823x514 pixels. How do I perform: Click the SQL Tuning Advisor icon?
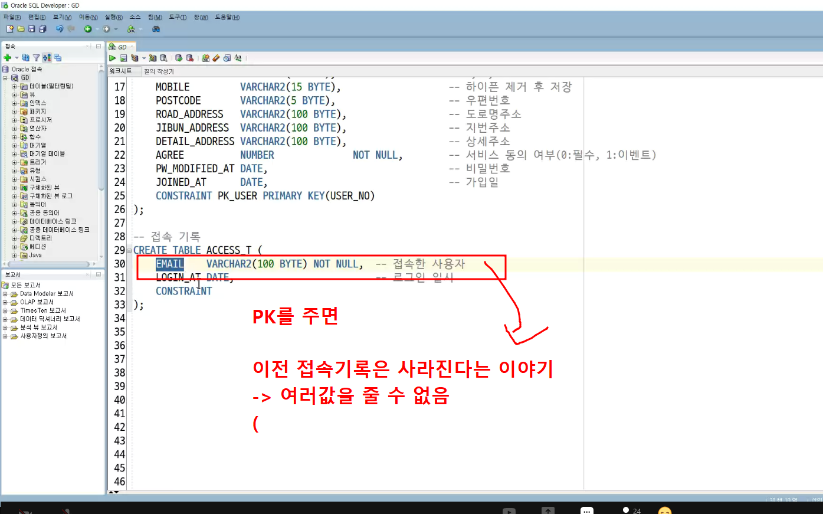(163, 58)
